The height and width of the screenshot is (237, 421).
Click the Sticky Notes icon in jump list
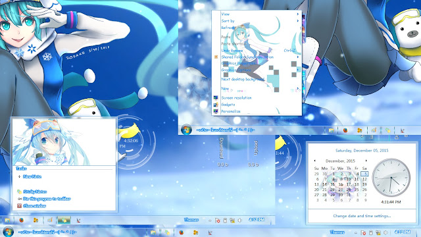pyautogui.click(x=19, y=192)
